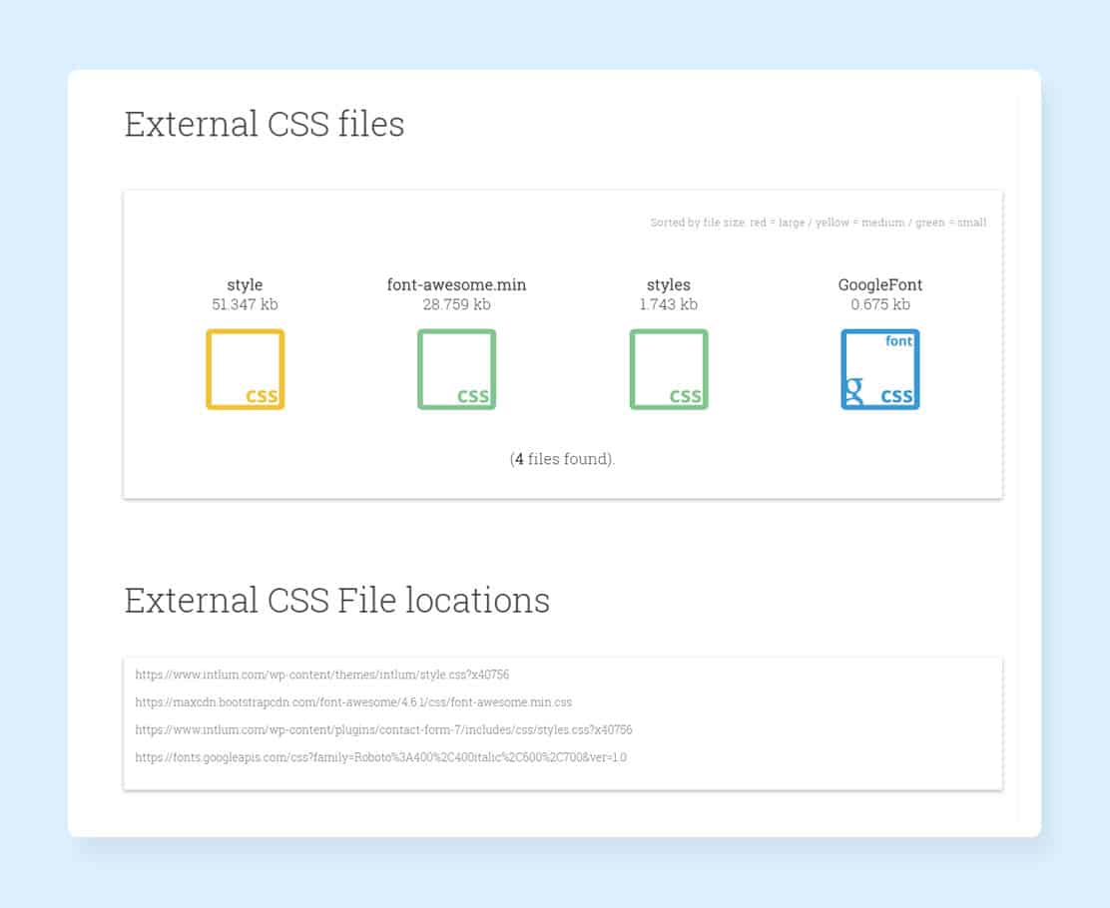
Task: Select the 1.743 kb file size text
Action: (x=668, y=304)
